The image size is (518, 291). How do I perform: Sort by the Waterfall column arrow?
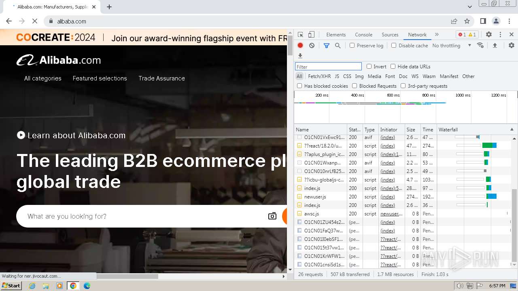coord(512,130)
